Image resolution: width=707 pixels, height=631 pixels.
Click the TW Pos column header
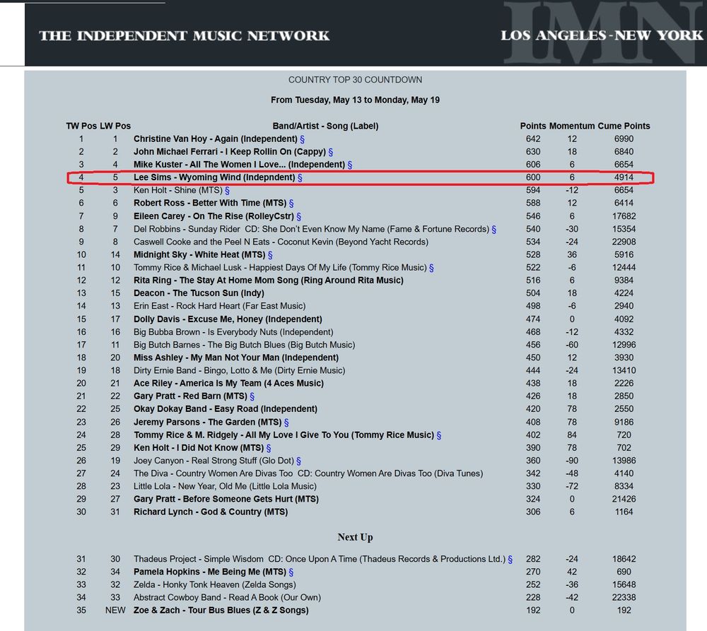pyautogui.click(x=81, y=126)
